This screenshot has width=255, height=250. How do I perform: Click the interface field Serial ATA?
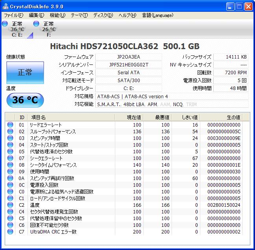pos(129,73)
